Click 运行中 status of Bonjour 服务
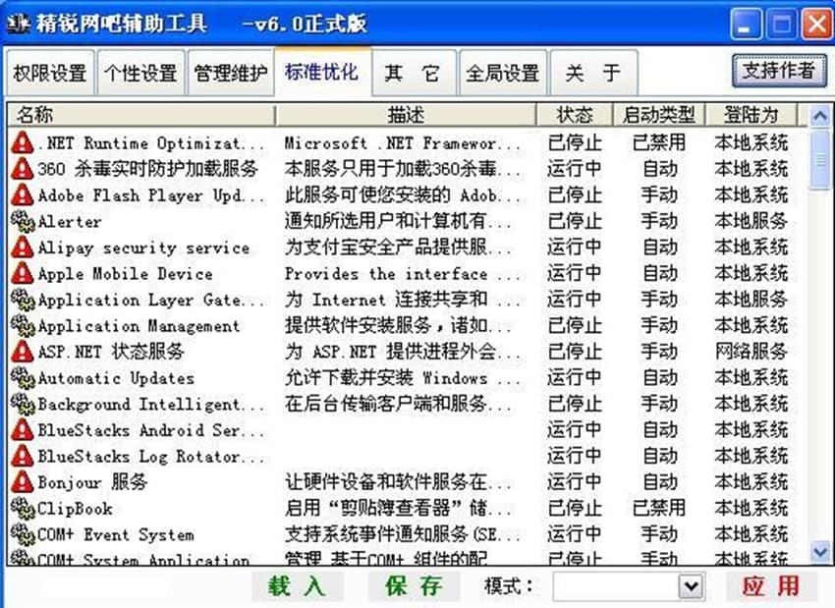835x608 pixels. (x=575, y=482)
